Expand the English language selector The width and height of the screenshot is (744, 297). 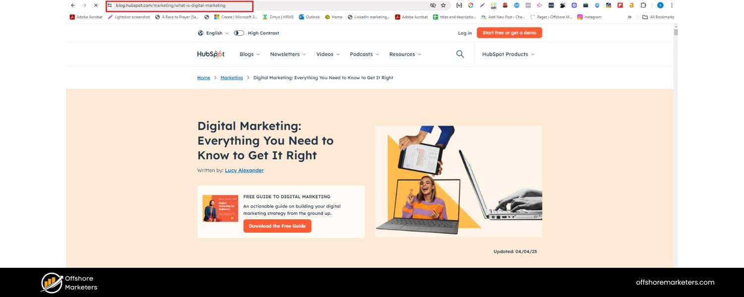[214, 33]
